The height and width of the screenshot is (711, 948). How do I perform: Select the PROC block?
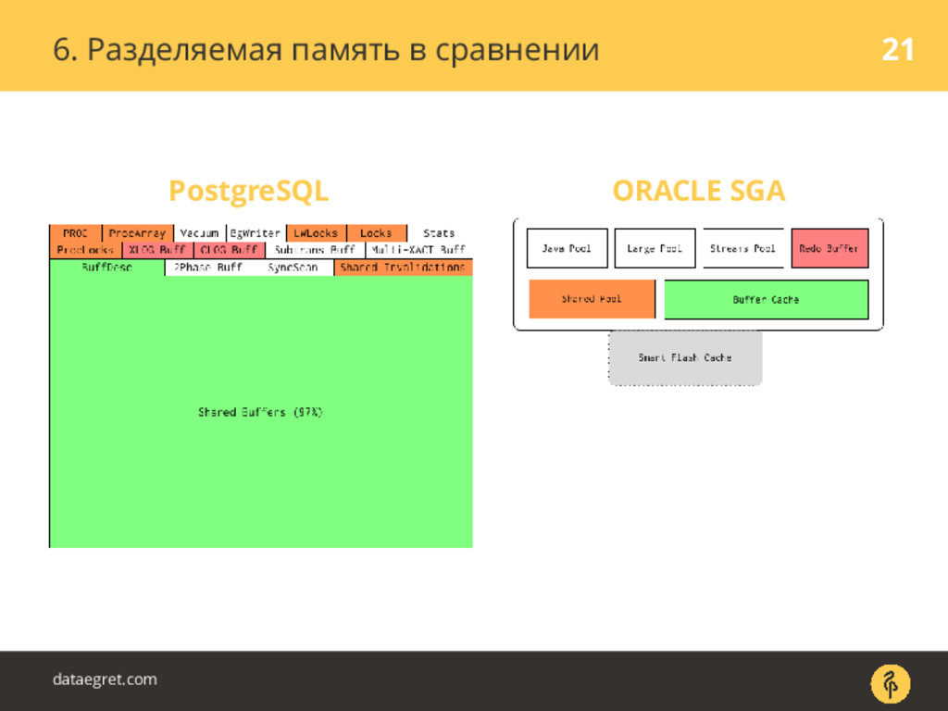76,232
